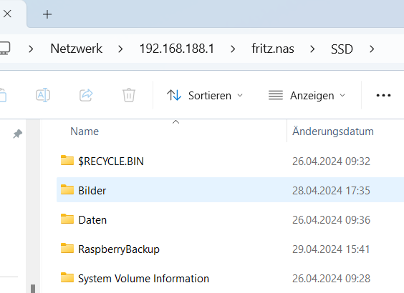The image size is (404, 293).
Task: Click the RaspberryBackup folder icon
Action: (67, 248)
